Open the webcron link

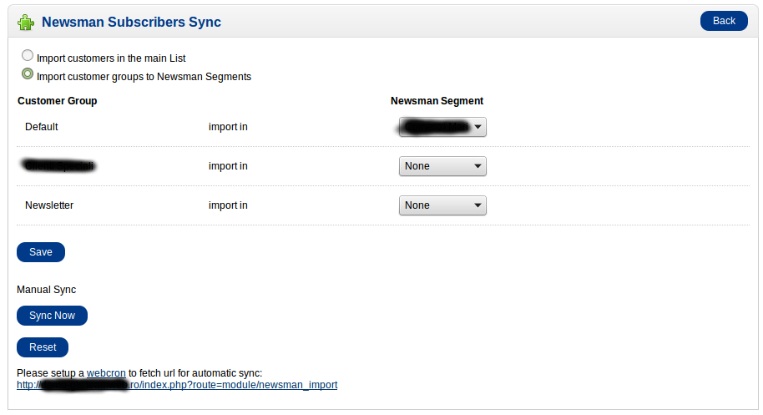click(x=106, y=372)
